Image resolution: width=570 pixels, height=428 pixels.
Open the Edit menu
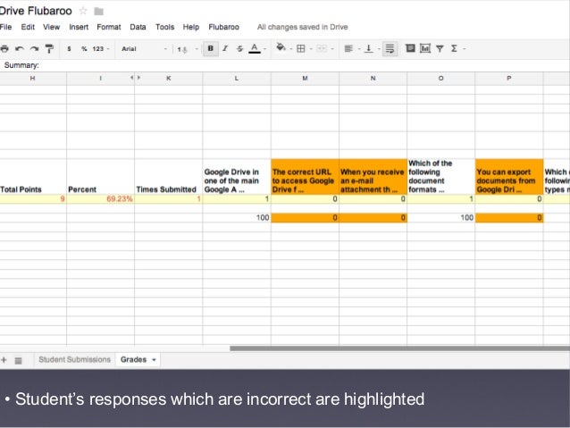click(28, 27)
